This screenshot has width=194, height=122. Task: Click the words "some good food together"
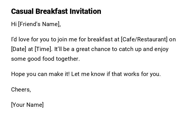point(45,59)
